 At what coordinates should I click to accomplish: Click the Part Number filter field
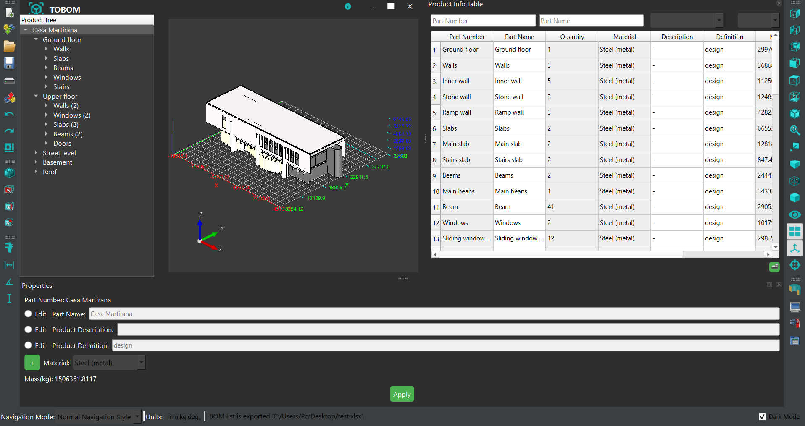(x=483, y=21)
